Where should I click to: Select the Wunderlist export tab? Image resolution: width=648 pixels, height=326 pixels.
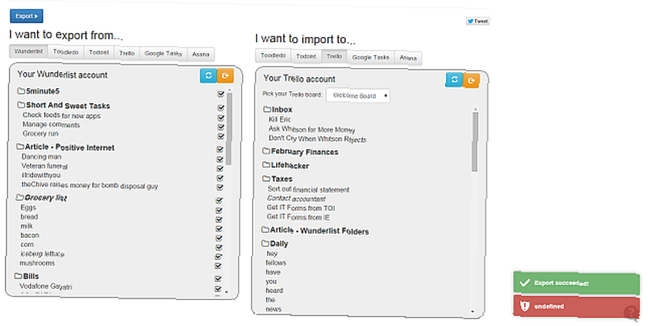(29, 51)
